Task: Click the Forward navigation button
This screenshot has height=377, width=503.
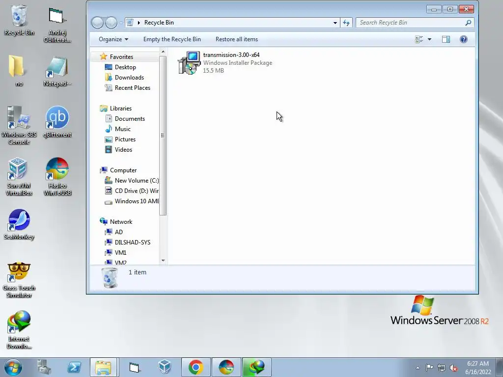Action: click(x=112, y=23)
